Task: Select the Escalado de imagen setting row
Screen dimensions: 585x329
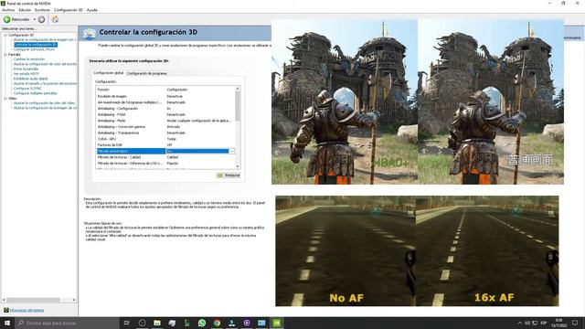Action: [x=165, y=96]
